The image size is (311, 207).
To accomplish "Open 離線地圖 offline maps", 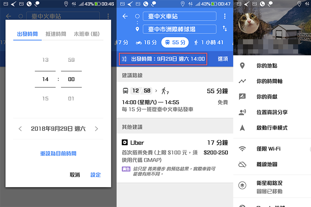I will 272,164.
